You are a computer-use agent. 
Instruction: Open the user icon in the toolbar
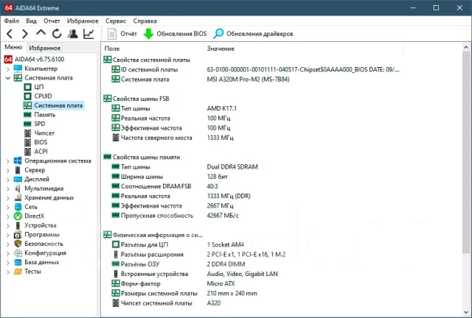(x=72, y=34)
